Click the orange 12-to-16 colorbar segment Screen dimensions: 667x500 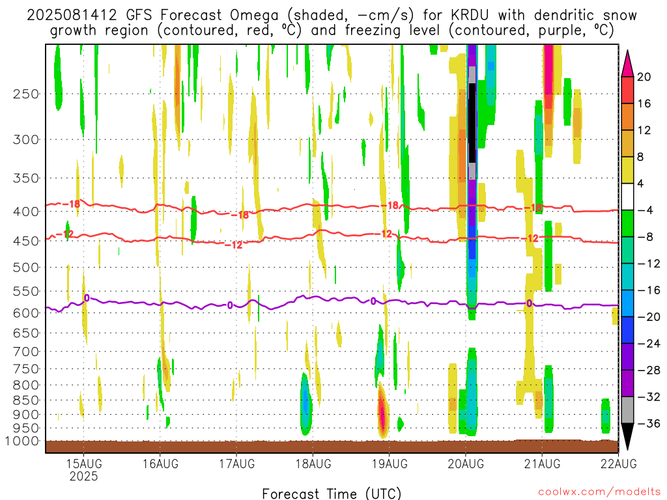[x=627, y=117]
